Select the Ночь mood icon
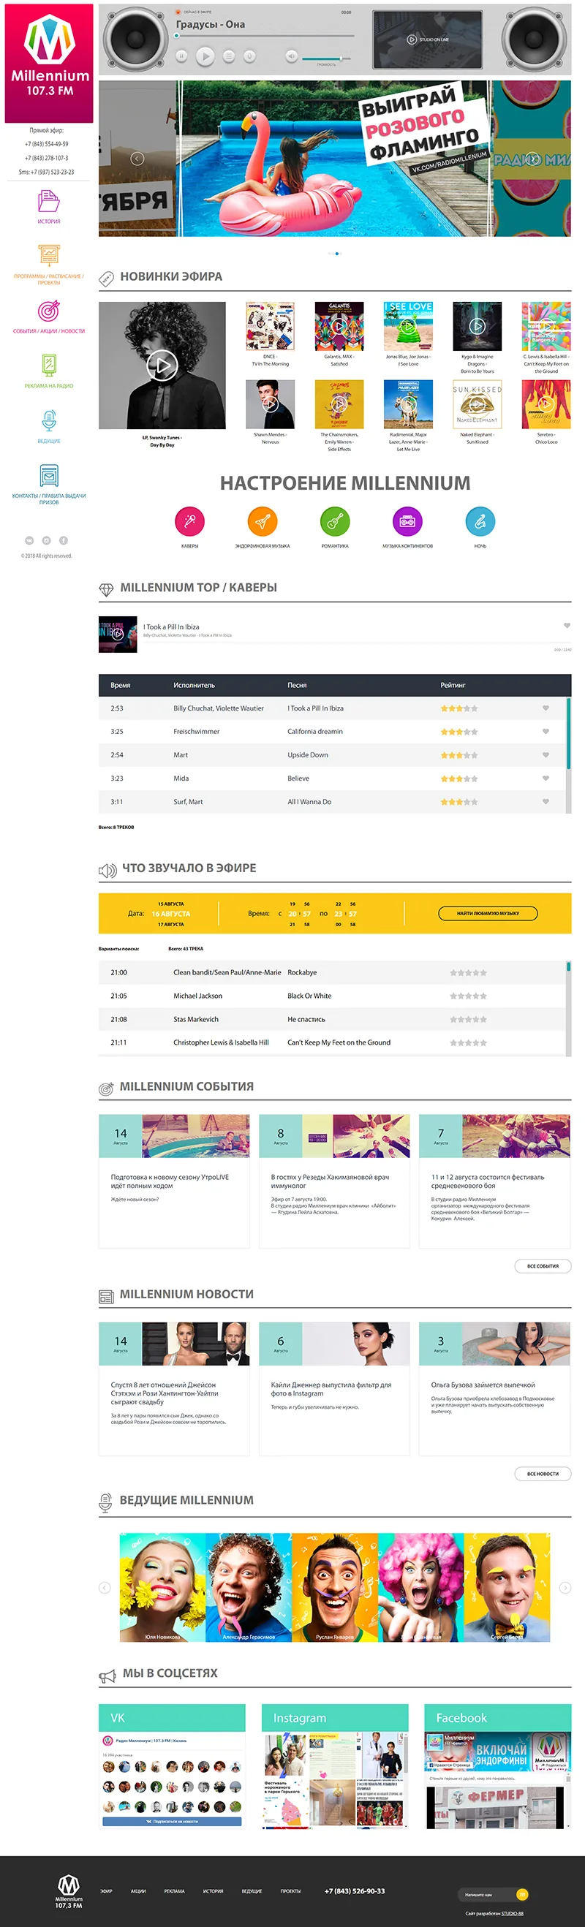Image resolution: width=585 pixels, height=1927 pixels. (x=480, y=521)
